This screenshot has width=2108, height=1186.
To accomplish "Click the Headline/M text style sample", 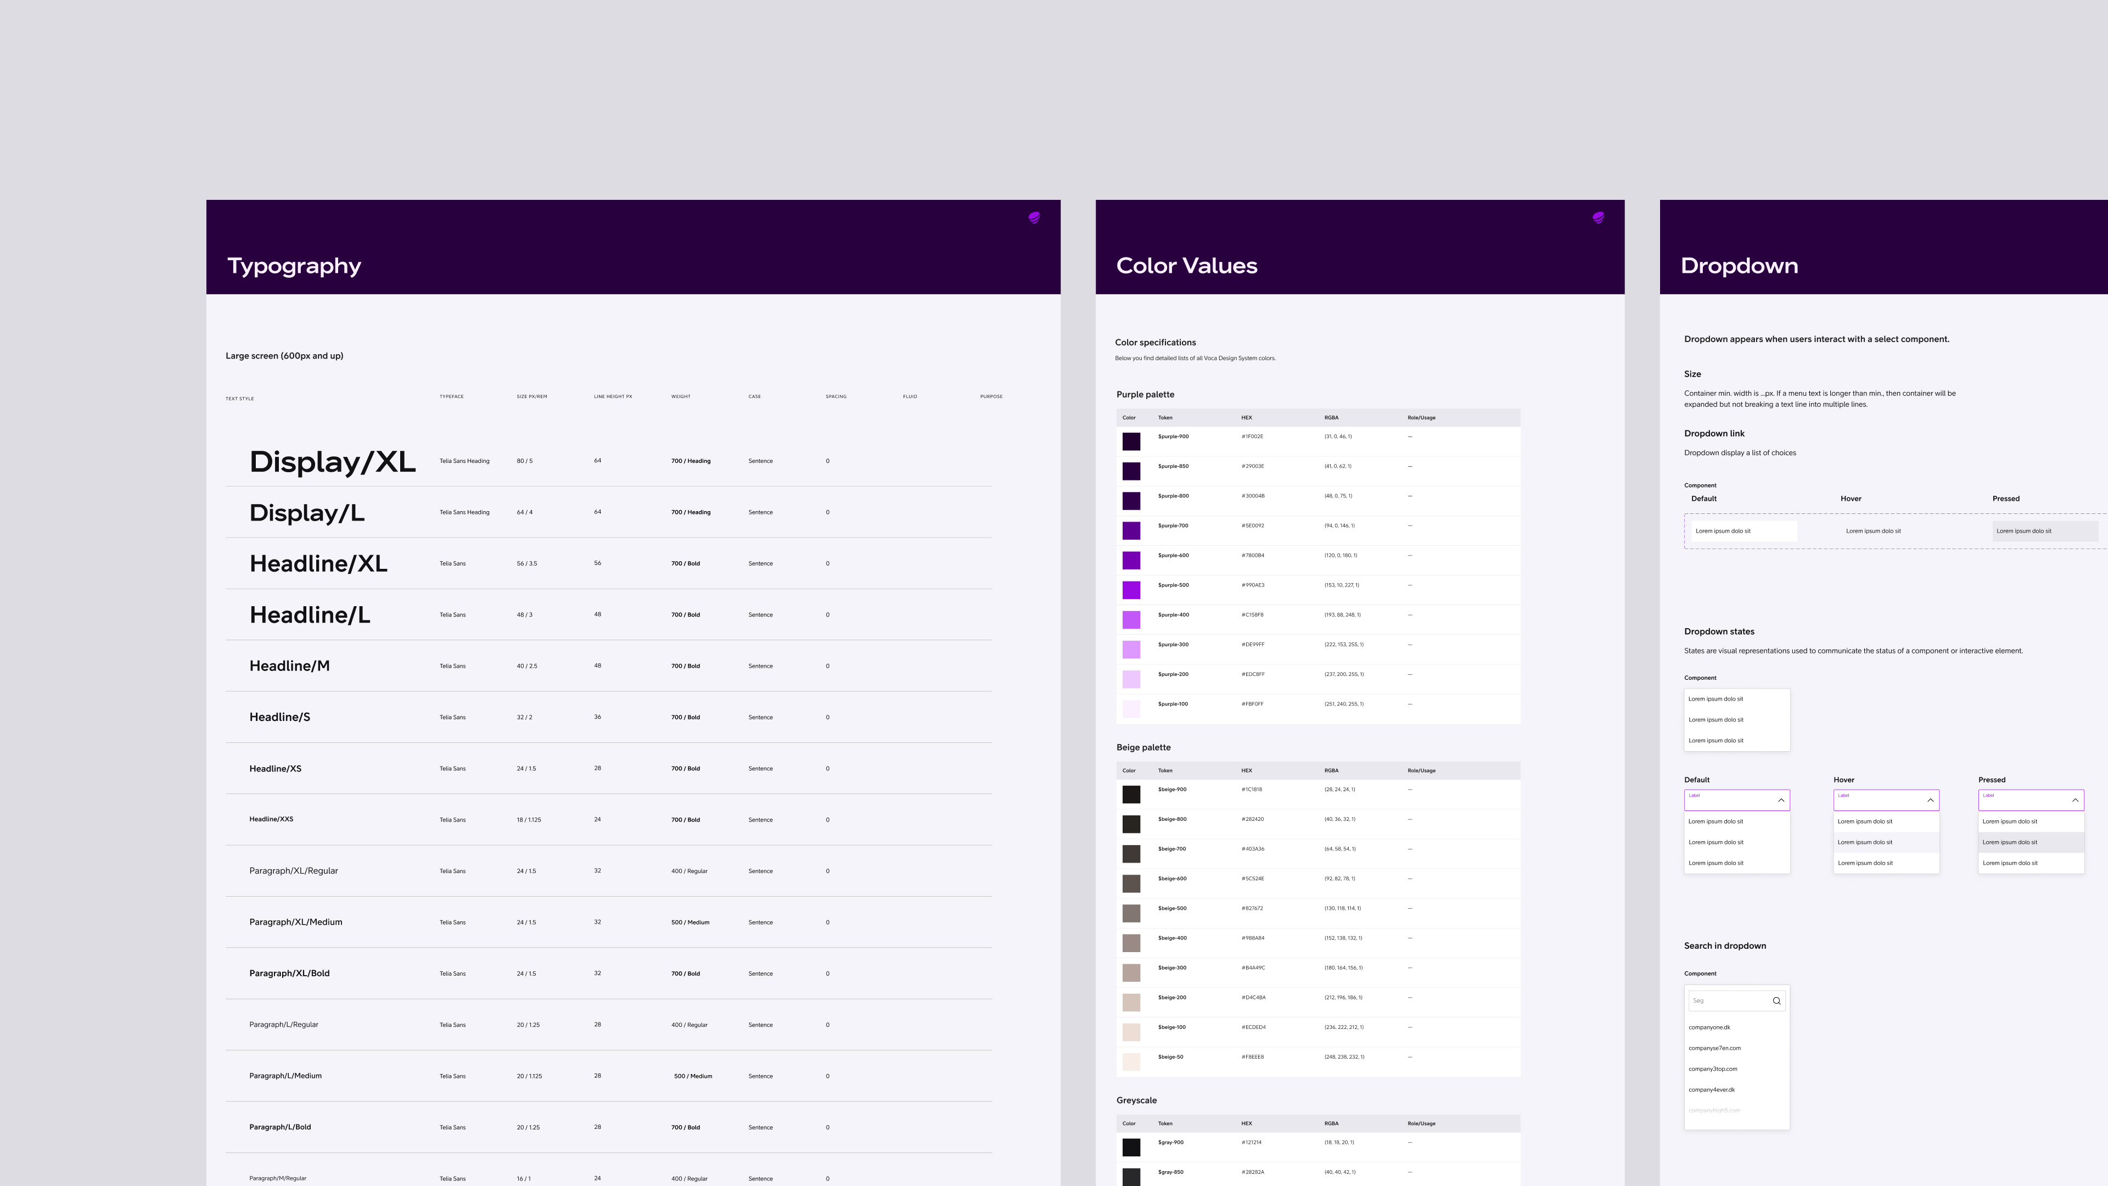I will [290, 666].
